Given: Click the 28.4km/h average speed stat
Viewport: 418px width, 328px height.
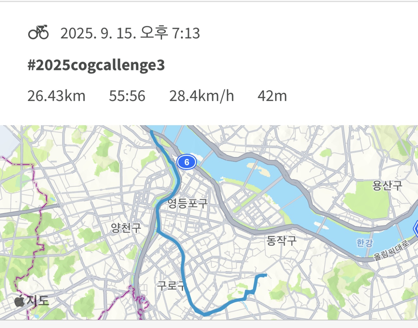Looking at the screenshot, I should coord(201,96).
